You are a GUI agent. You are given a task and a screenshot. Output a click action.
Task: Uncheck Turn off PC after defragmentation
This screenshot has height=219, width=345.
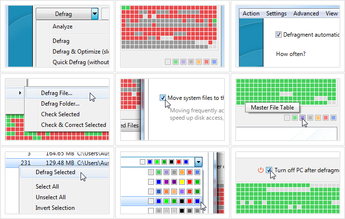(269, 170)
